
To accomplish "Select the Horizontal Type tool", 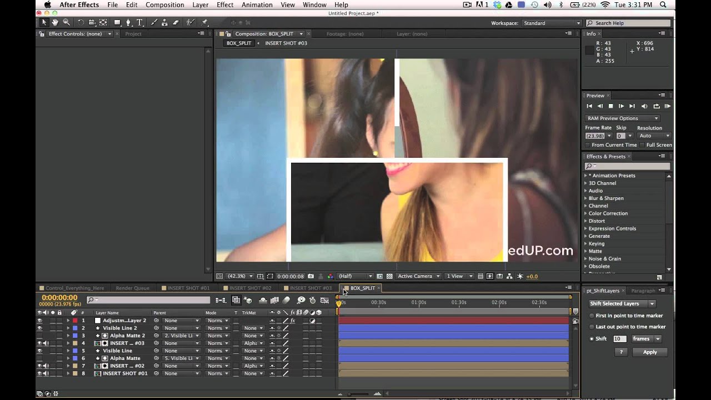I will coord(139,23).
